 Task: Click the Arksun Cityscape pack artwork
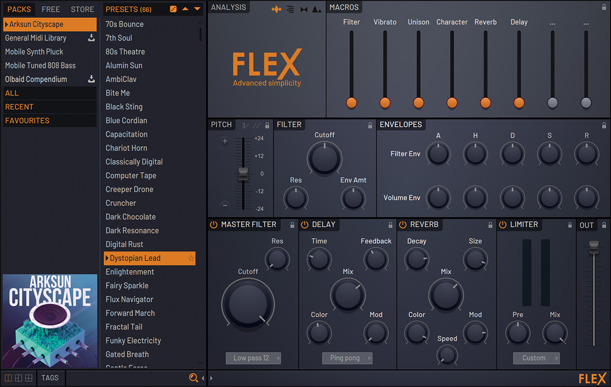pos(50,321)
